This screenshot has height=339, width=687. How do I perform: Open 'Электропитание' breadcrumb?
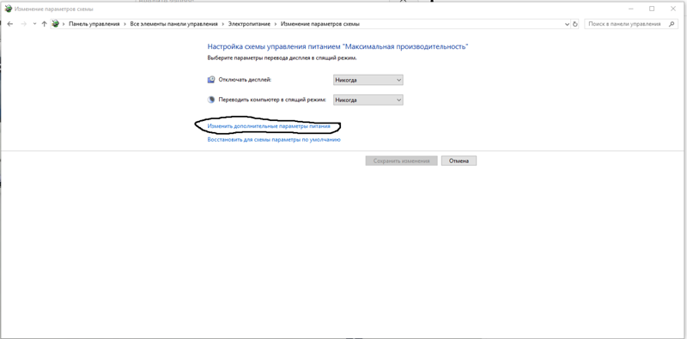click(249, 24)
